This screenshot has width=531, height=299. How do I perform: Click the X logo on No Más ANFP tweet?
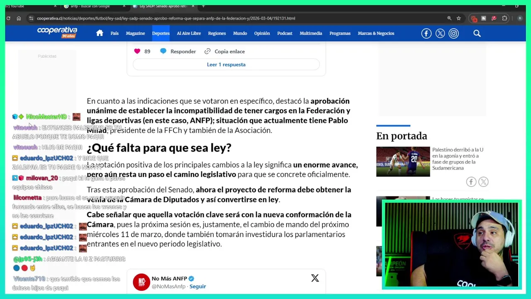[315, 278]
